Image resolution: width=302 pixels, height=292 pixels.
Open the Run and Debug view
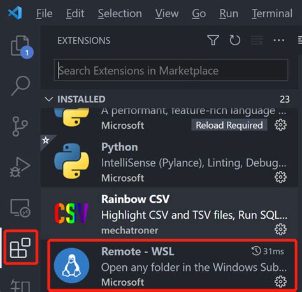[x=20, y=167]
